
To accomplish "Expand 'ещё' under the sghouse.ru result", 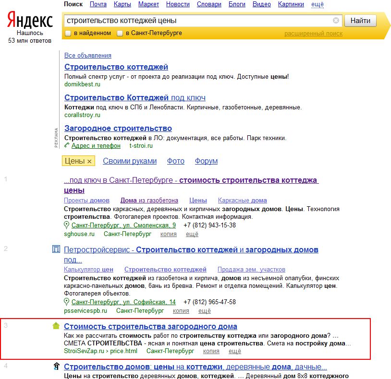I will tap(192, 234).
